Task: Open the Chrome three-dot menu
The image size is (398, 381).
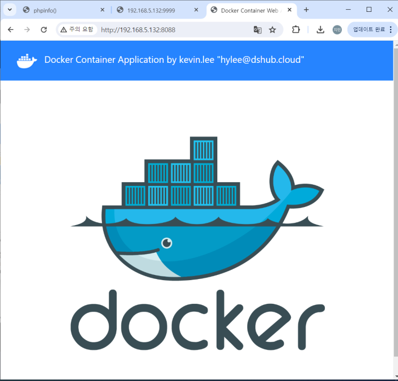Action: pyautogui.click(x=391, y=30)
